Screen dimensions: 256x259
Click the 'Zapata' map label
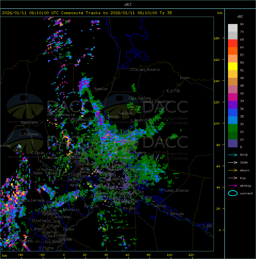pyautogui.click(x=68, y=229)
